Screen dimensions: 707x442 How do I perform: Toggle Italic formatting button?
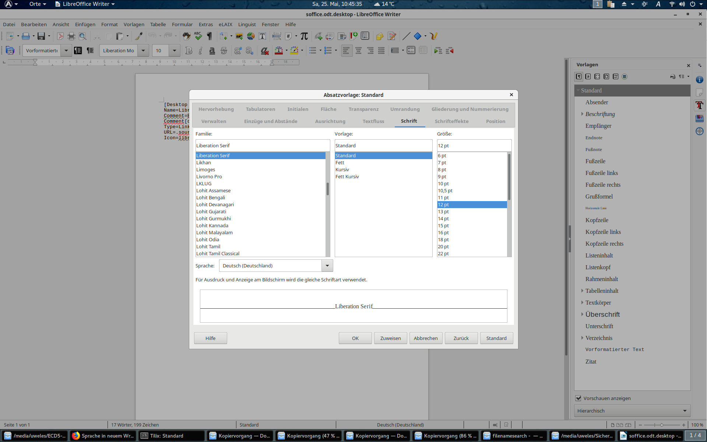coord(200,50)
